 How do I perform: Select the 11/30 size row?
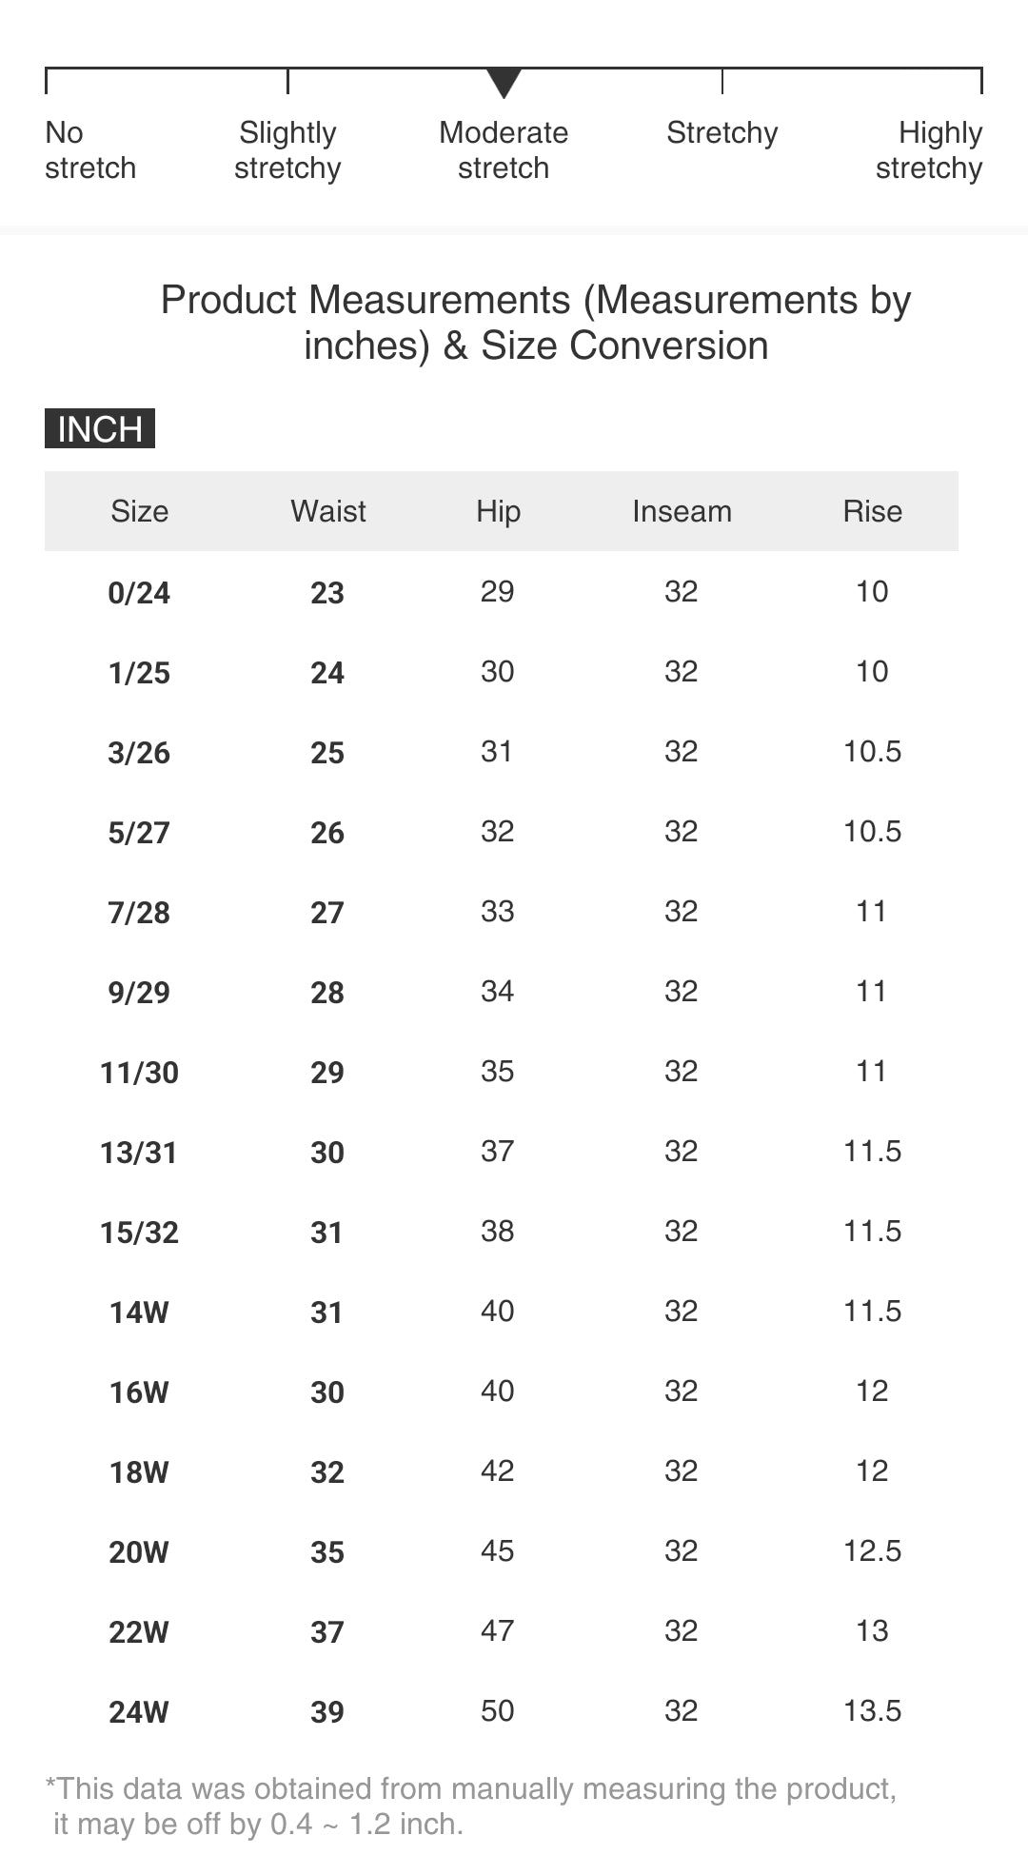tap(139, 1073)
